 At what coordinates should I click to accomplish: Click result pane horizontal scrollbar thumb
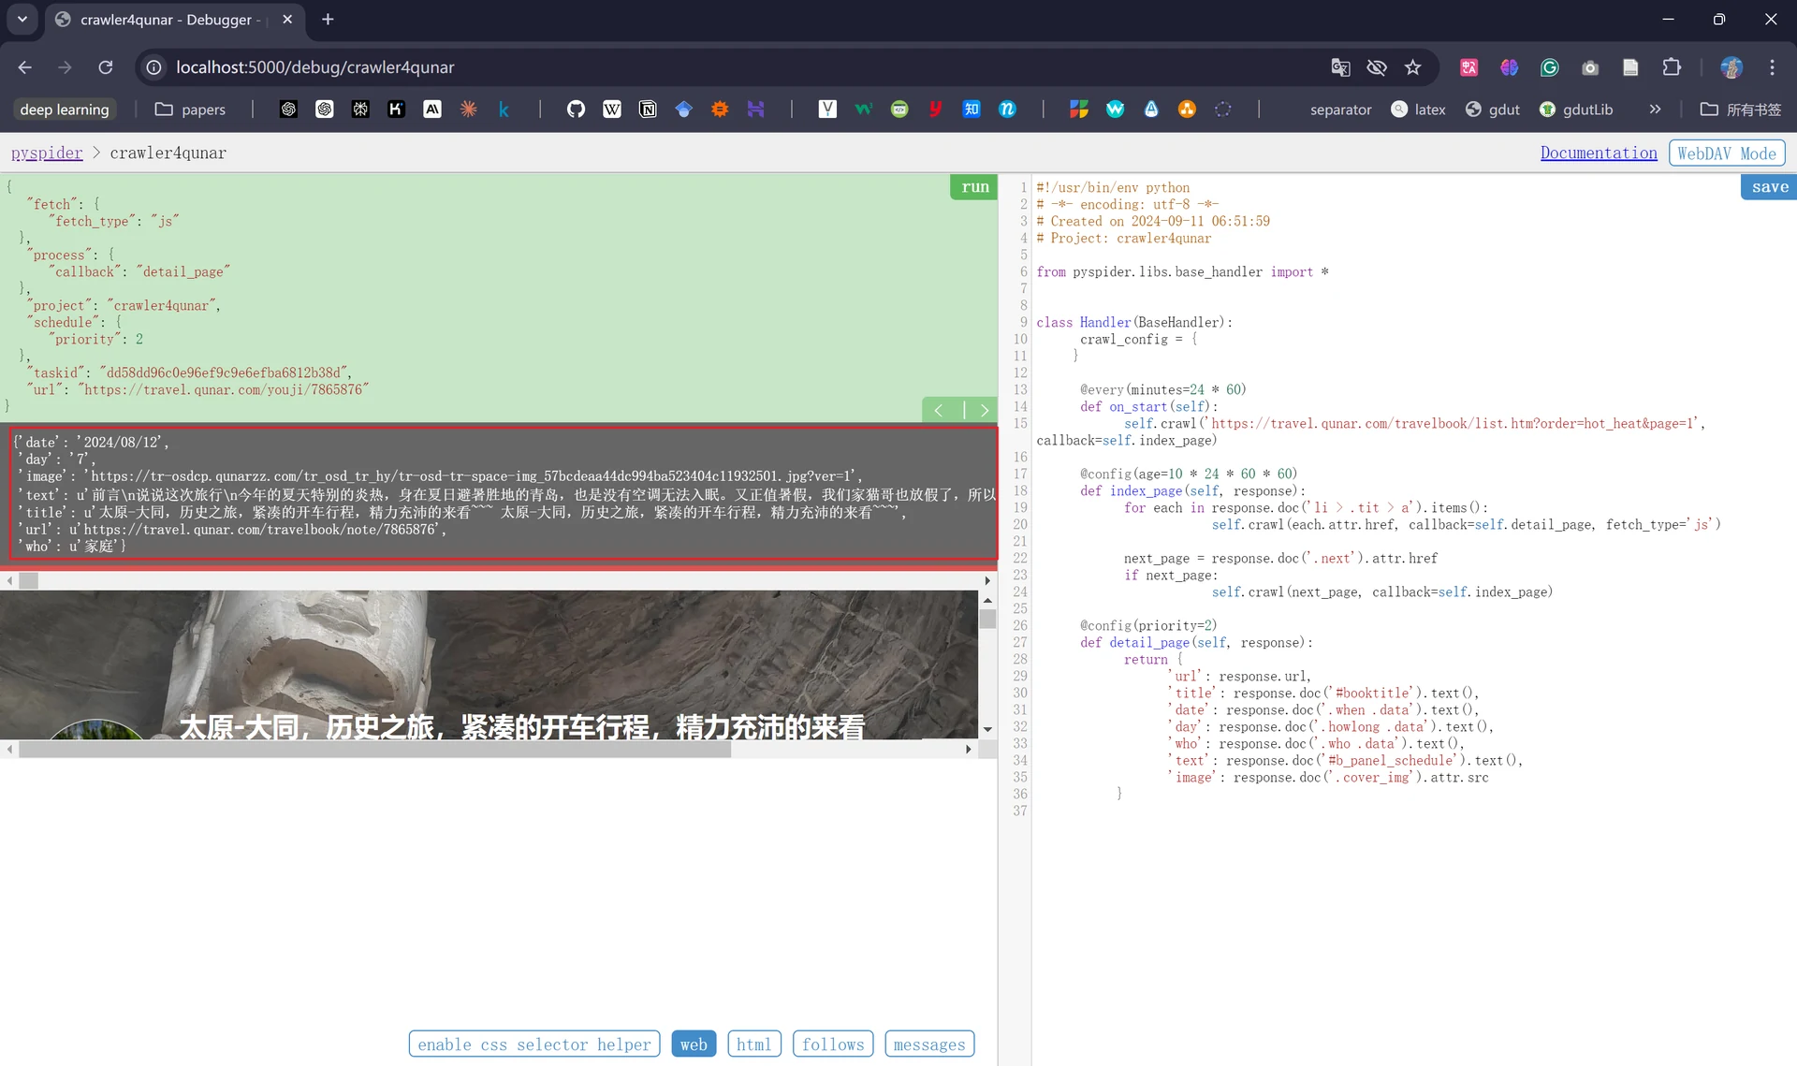[29, 580]
